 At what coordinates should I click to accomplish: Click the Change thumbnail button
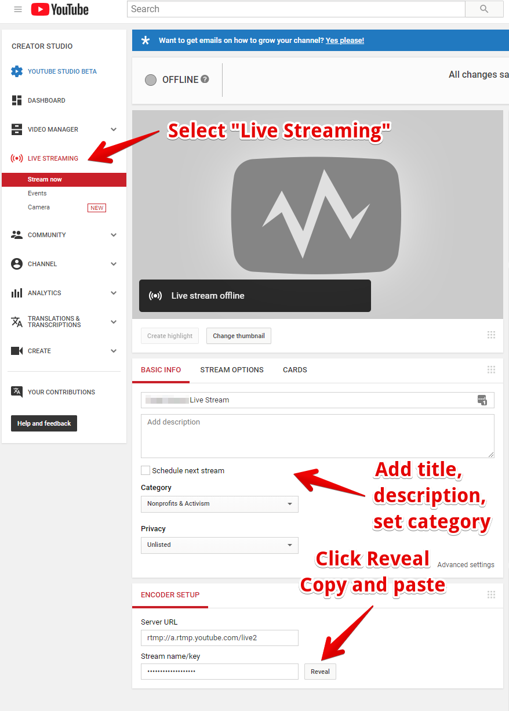point(239,336)
